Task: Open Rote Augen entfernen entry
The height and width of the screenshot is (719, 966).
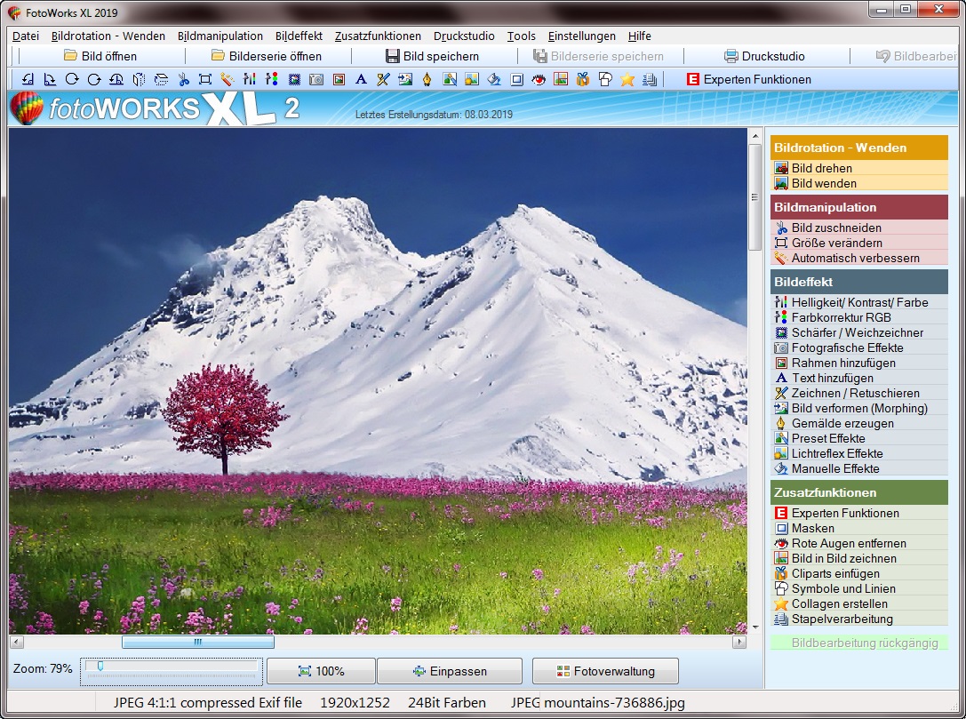Action: tap(859, 543)
